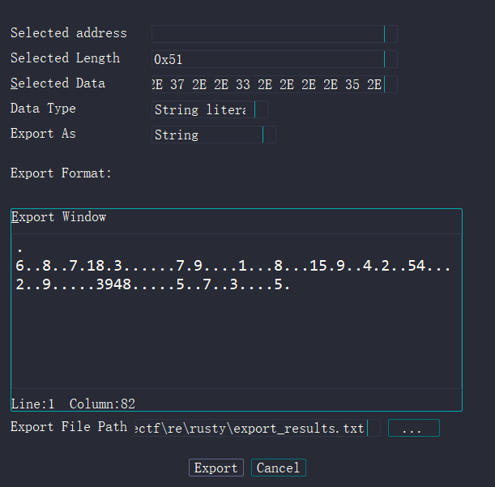Open the Data Type combo box
Screen dimensions: 495x487
tap(209, 109)
